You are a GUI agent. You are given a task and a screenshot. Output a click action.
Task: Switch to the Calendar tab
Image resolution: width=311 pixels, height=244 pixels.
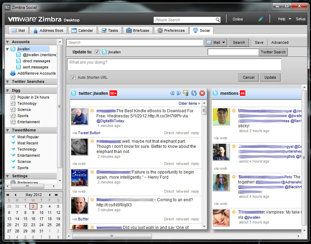82,30
